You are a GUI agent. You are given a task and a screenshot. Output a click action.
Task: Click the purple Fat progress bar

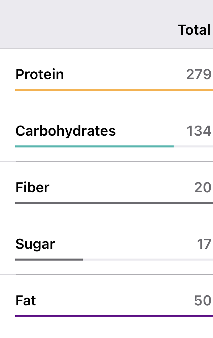click(114, 316)
